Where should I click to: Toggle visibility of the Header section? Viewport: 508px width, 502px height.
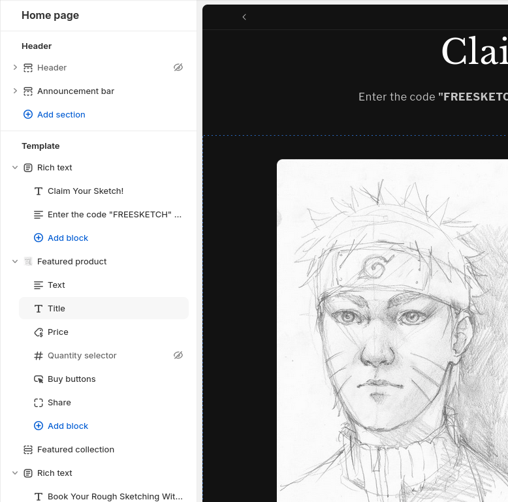pos(178,68)
